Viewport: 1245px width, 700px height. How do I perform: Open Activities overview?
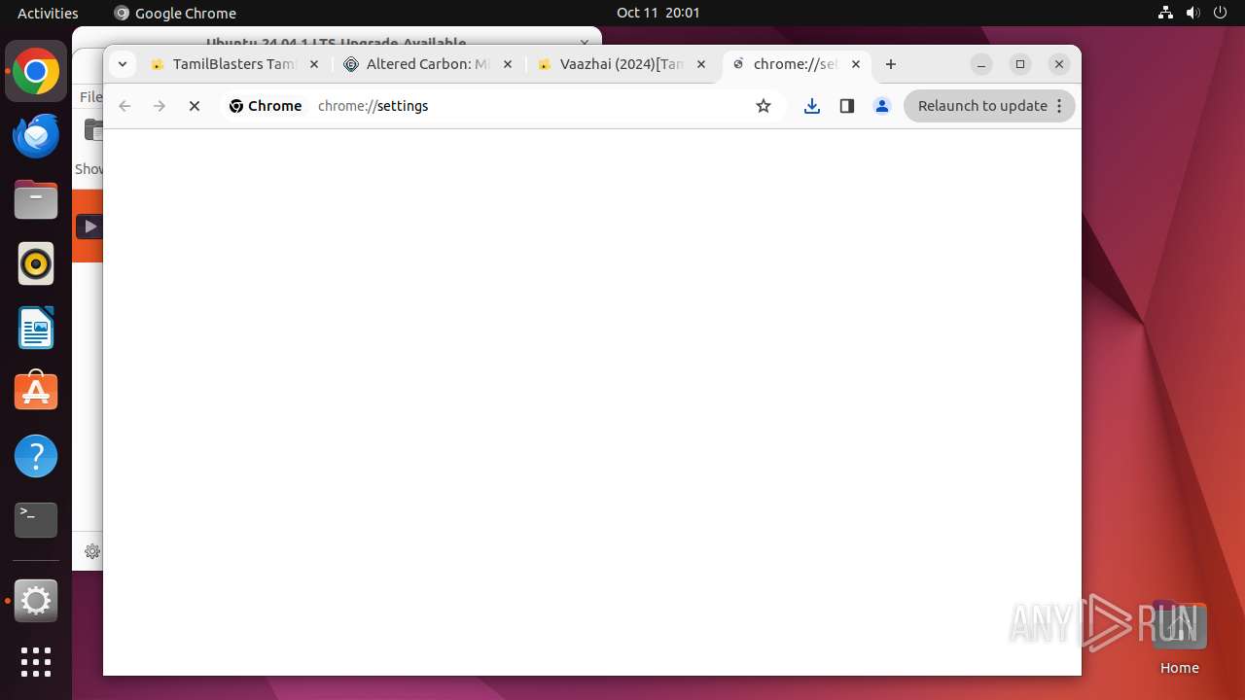click(x=48, y=13)
